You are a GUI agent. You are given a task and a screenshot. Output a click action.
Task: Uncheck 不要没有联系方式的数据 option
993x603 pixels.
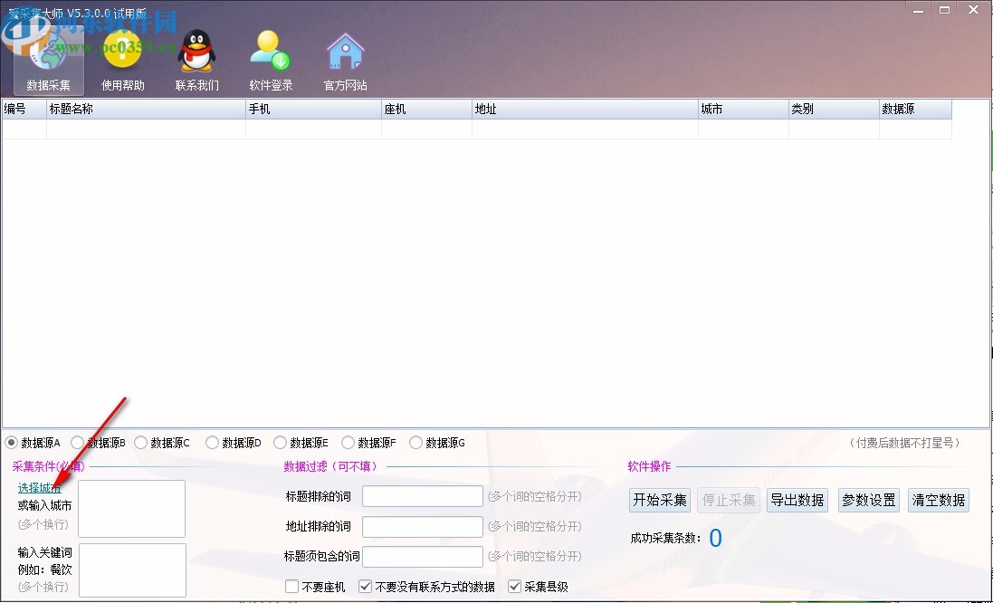pyautogui.click(x=365, y=586)
